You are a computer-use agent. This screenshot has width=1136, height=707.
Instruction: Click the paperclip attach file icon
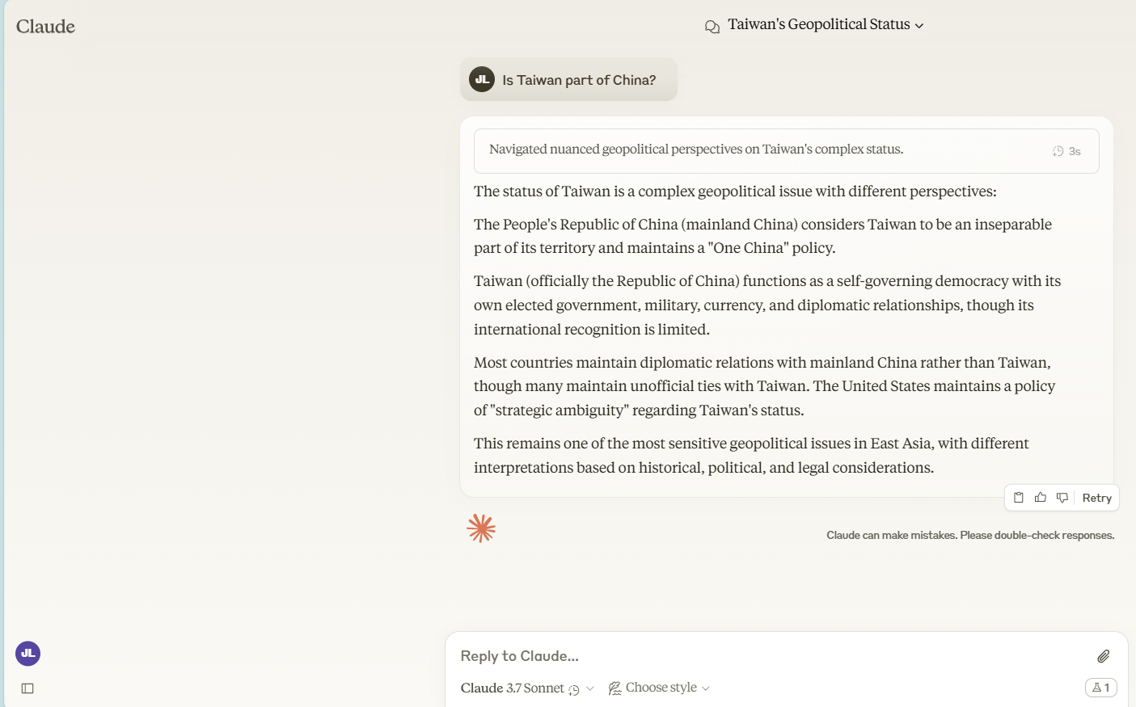point(1104,656)
